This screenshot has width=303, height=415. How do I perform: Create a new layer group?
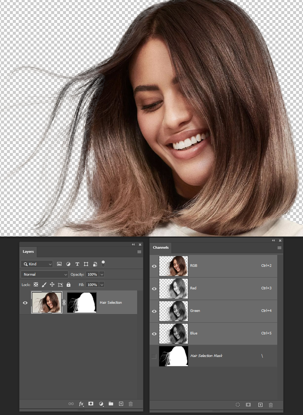111,404
